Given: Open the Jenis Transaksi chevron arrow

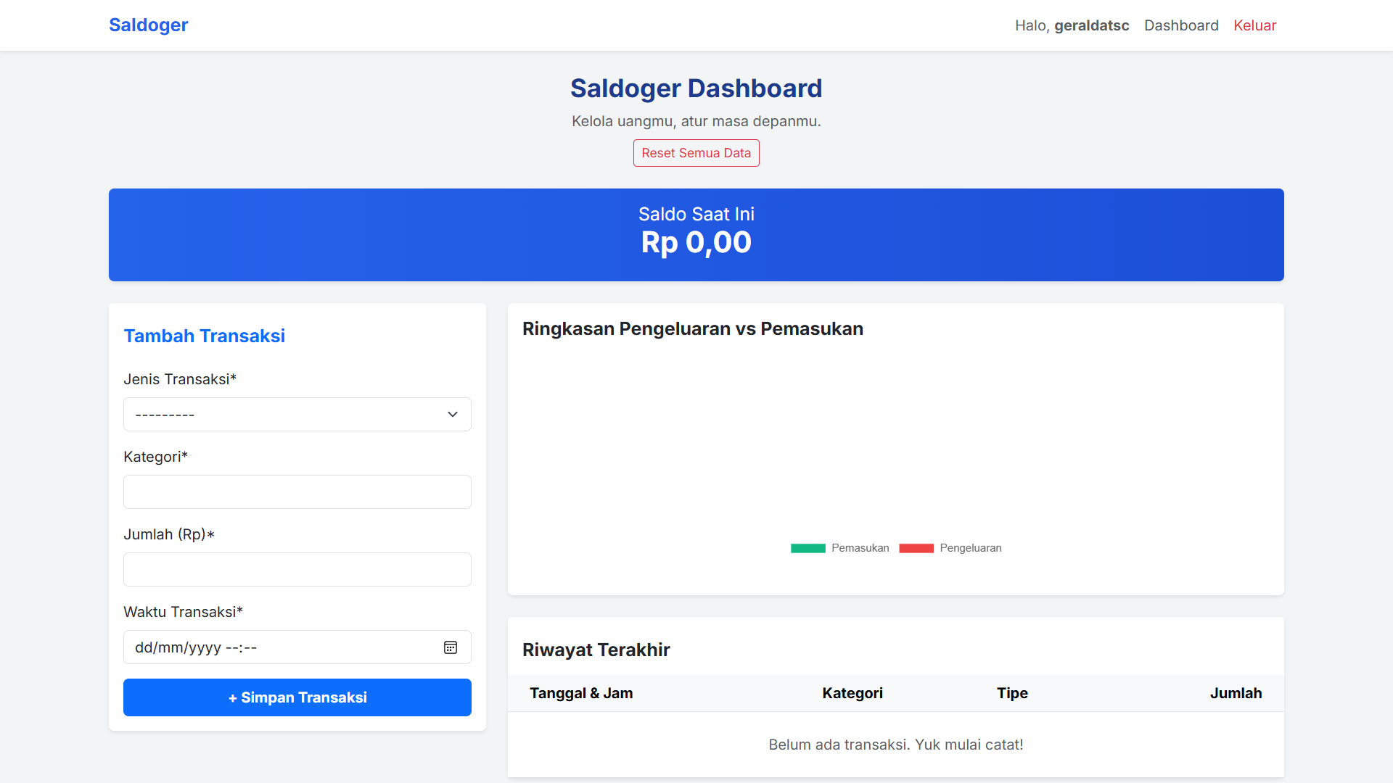Looking at the screenshot, I should [452, 414].
